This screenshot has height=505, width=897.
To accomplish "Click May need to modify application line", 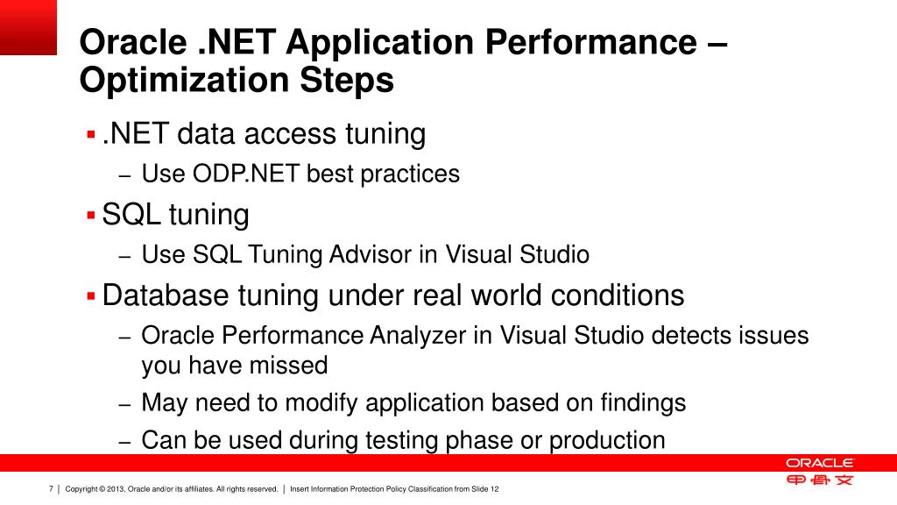I will coord(413,403).
